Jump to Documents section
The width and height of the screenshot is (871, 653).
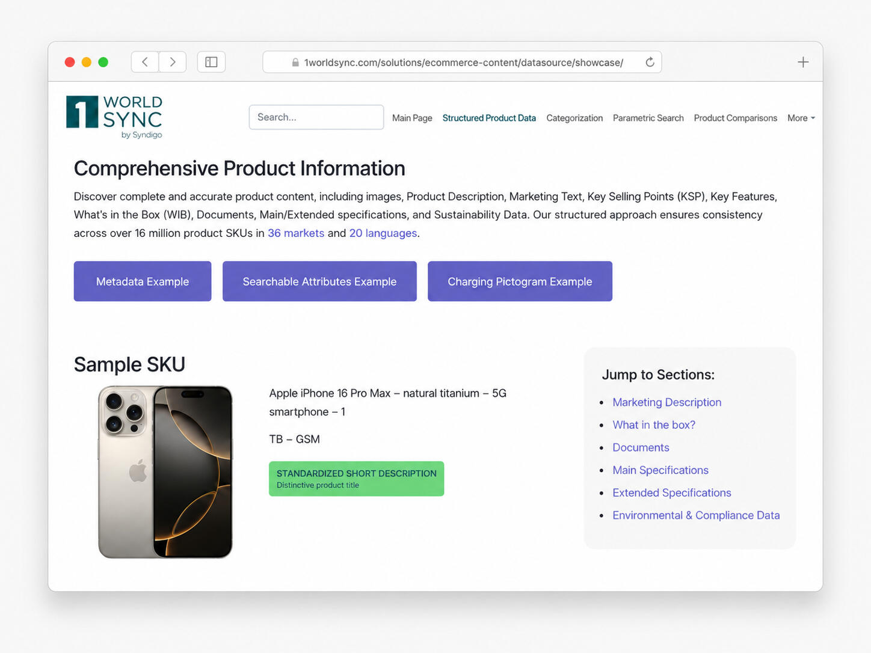(x=641, y=447)
